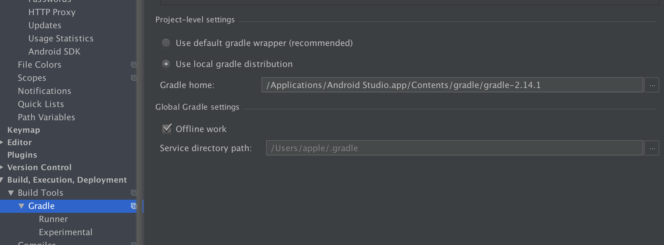The height and width of the screenshot is (245, 664).
Task: Expand the Version Control section
Action: coord(2,167)
